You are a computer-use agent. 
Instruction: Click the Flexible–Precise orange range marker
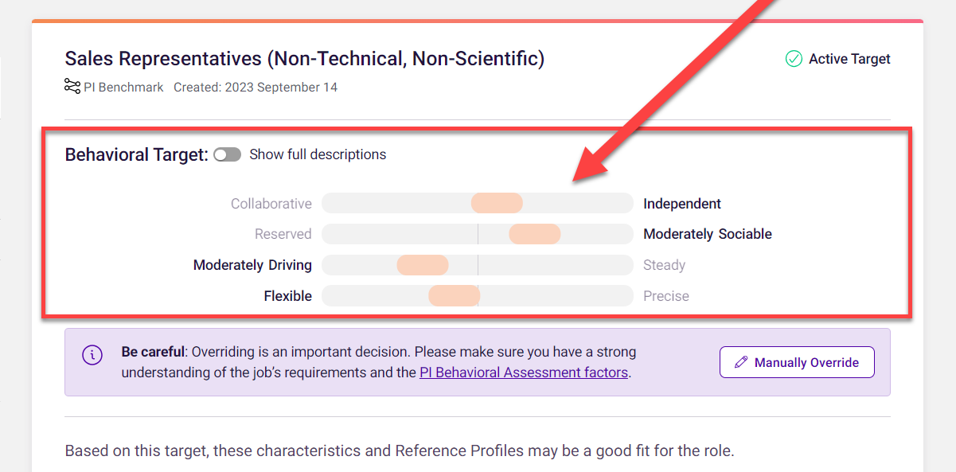454,296
